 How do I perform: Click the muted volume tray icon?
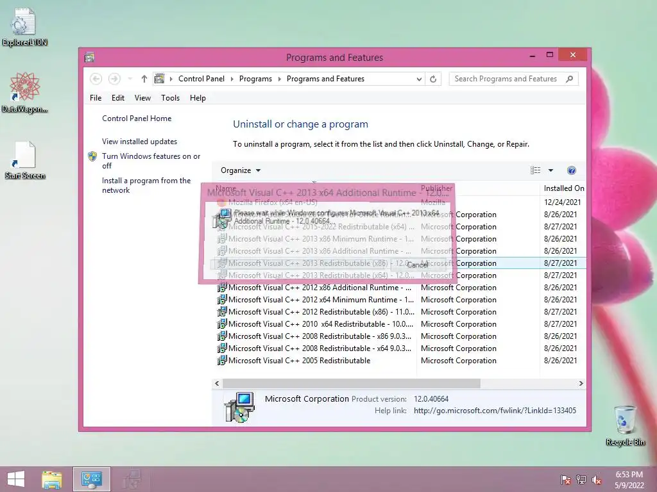pos(597,479)
